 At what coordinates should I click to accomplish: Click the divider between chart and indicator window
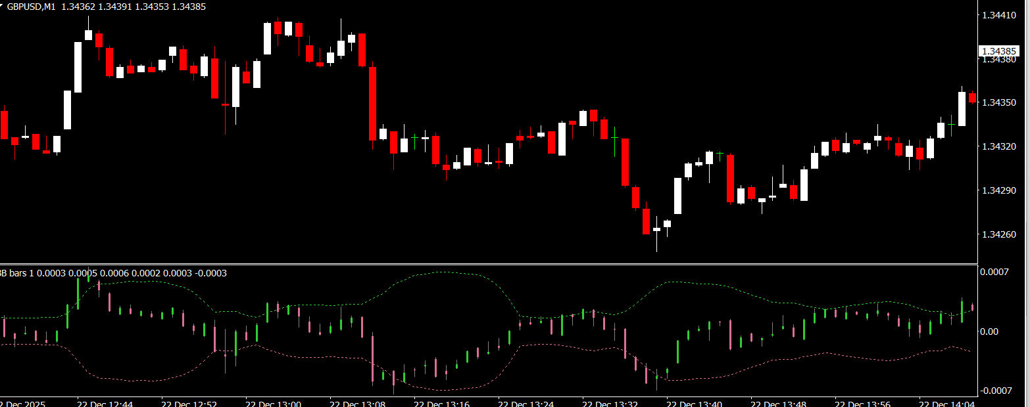487,264
